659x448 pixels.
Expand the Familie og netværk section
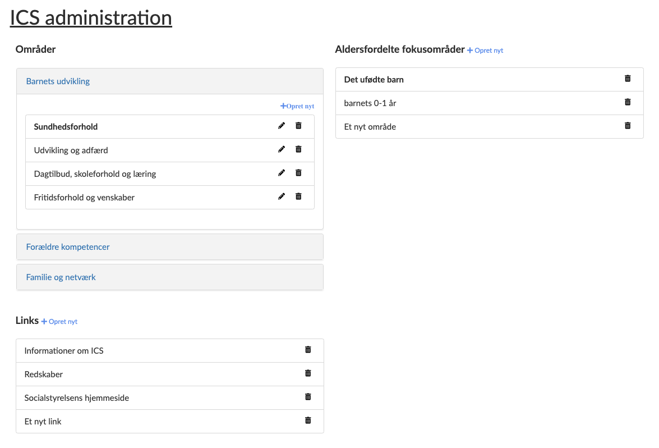[61, 277]
